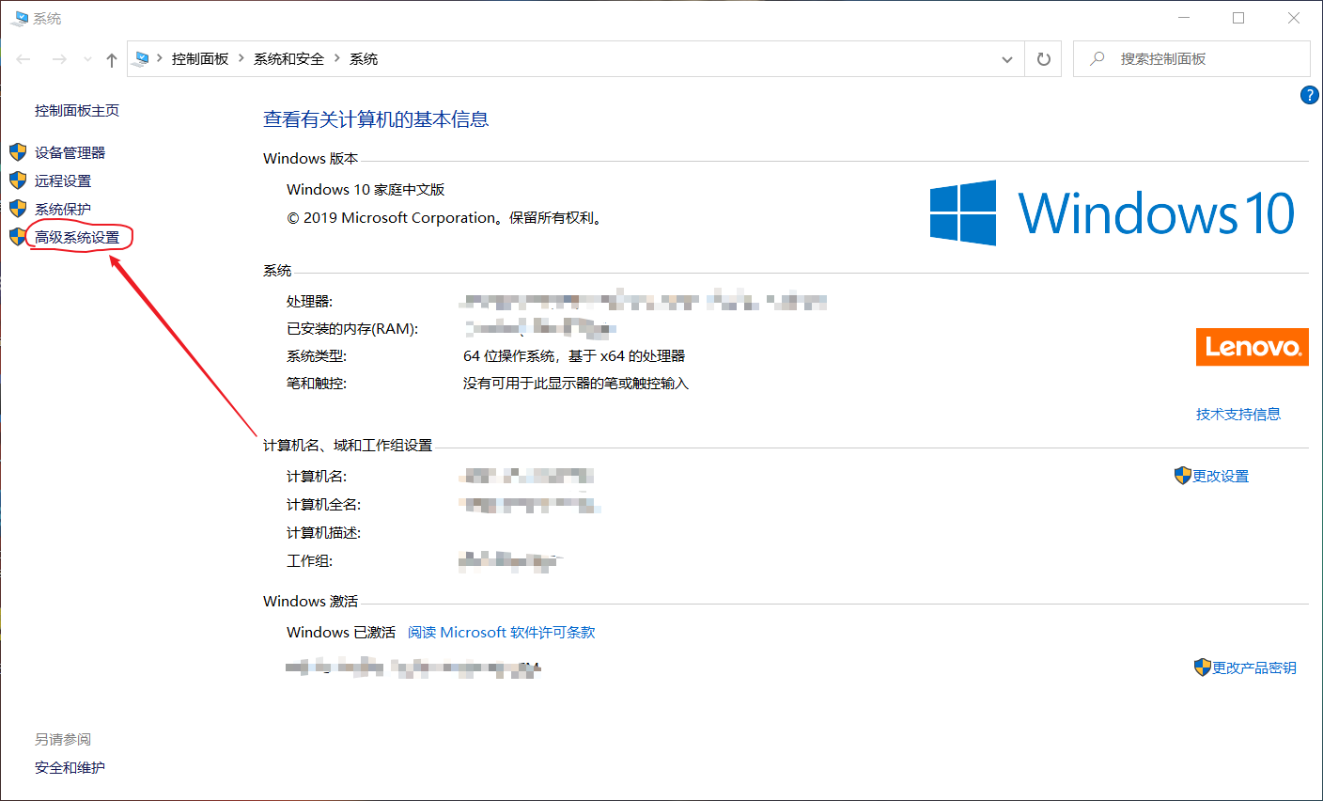Click the 处理器: label
This screenshot has width=1323, height=801.
pyautogui.click(x=310, y=301)
